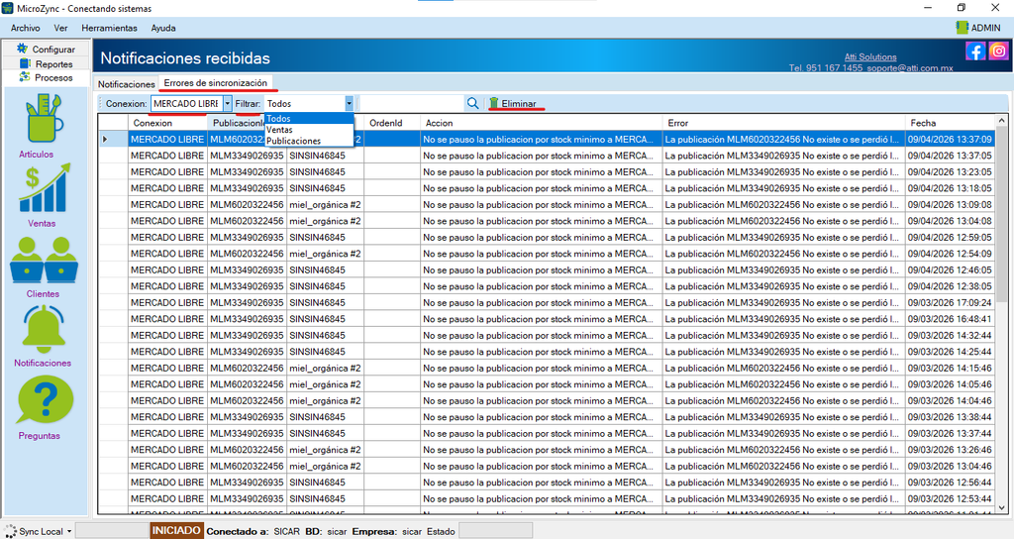The image size is (1014, 539).
Task: Open the Herramientas menu
Action: [109, 28]
